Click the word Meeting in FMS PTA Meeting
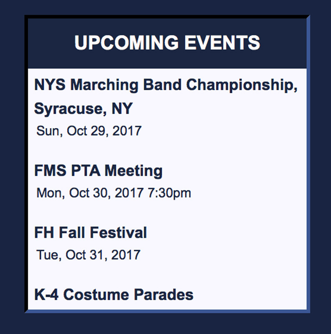This screenshot has width=331, height=334. click(x=133, y=171)
